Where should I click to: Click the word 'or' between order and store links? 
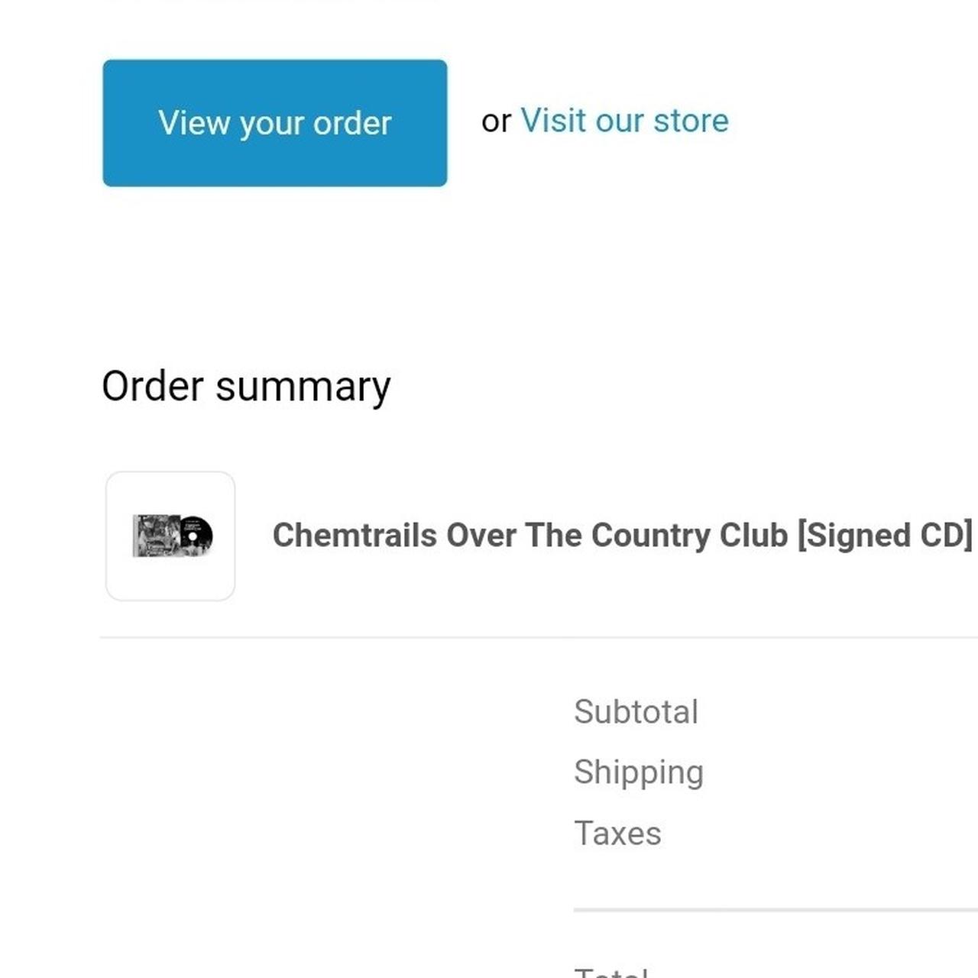pyautogui.click(x=497, y=121)
